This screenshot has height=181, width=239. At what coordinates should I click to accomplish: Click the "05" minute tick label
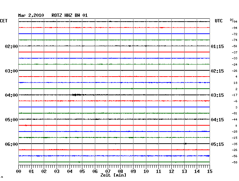point(82,171)
